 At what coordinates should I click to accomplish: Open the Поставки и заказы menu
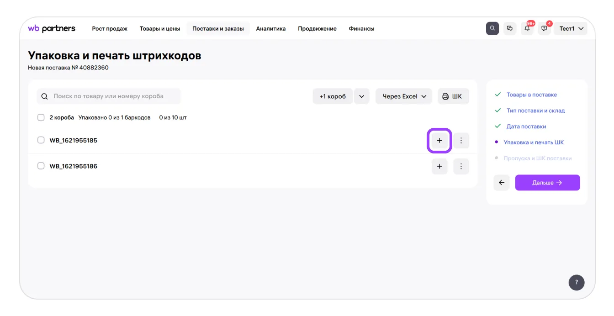click(x=218, y=28)
